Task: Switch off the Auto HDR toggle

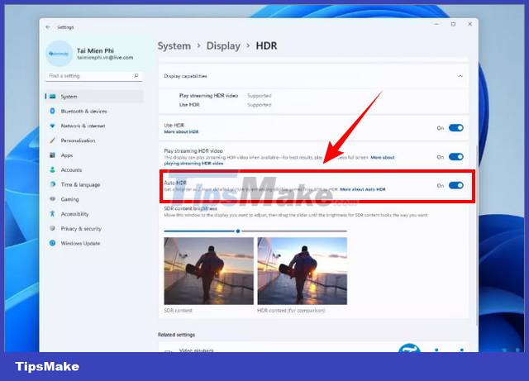Action: 455,186
